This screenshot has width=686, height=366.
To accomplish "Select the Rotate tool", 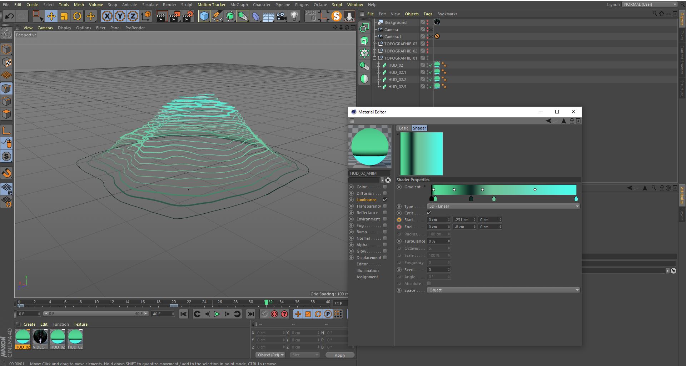I will click(x=77, y=16).
